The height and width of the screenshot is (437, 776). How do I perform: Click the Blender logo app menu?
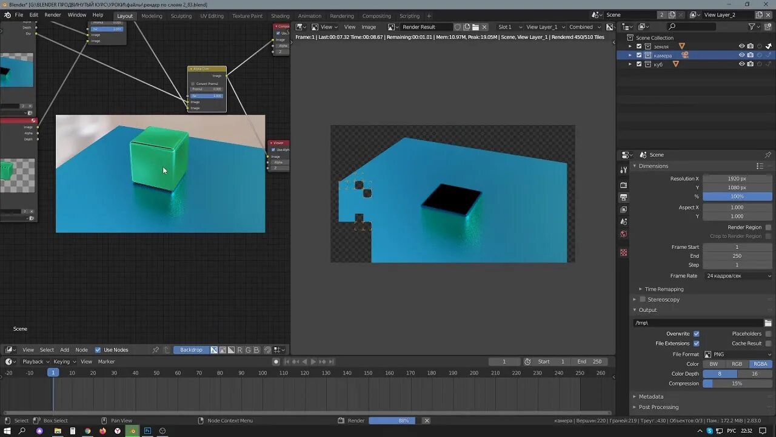tap(7, 15)
